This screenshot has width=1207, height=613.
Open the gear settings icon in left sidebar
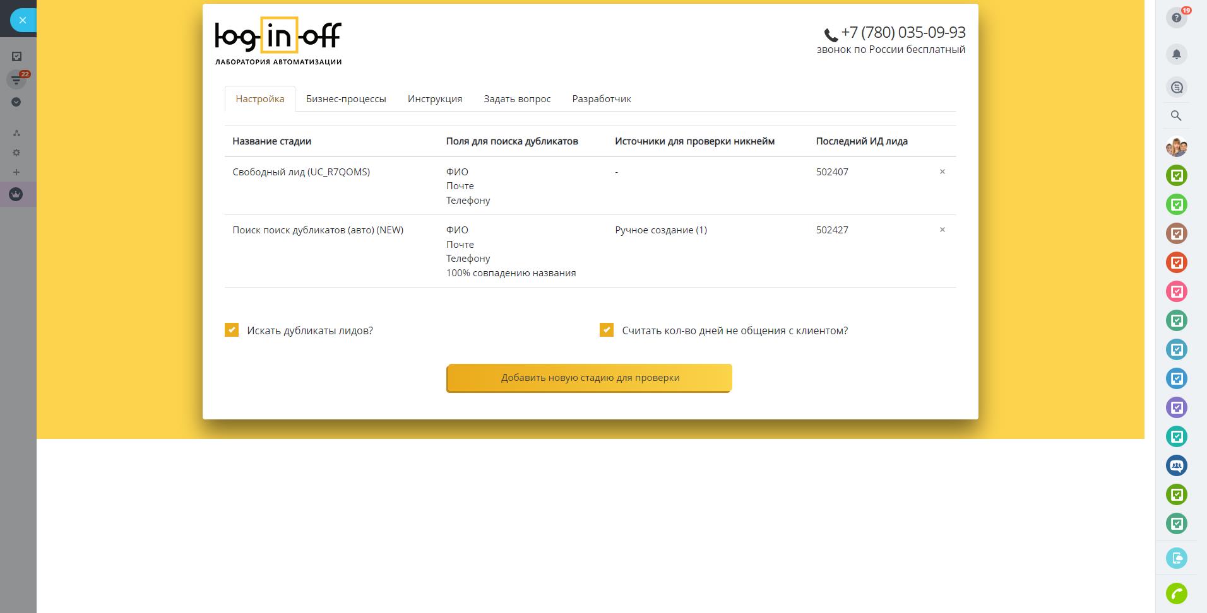click(16, 153)
